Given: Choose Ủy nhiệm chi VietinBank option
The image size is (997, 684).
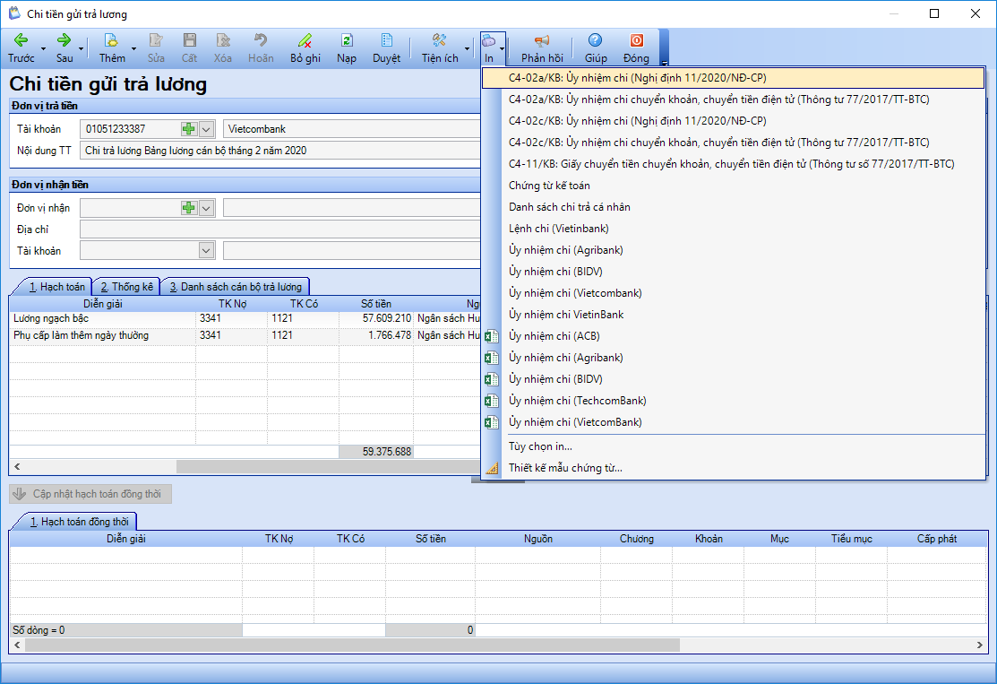Looking at the screenshot, I should [733, 315].
